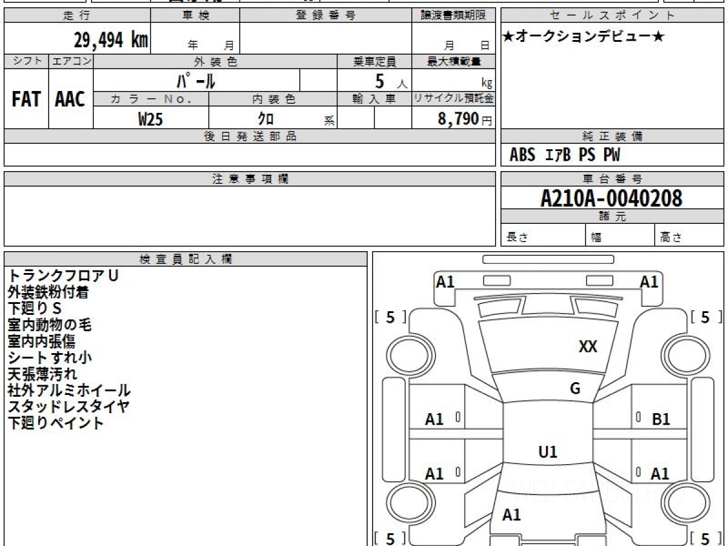728x546 pixels.
Task: Select the note 下廻りペイント
Action: pyautogui.click(x=56, y=423)
